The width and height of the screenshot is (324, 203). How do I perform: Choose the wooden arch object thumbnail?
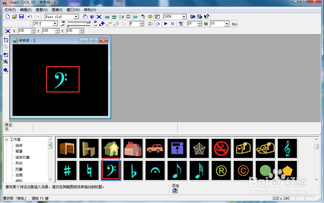click(67, 148)
